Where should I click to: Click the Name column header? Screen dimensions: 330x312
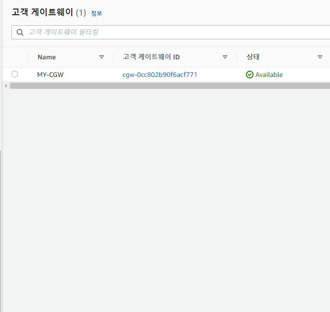47,57
